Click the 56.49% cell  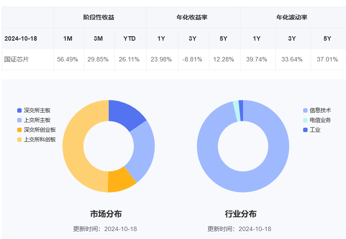click(x=68, y=59)
